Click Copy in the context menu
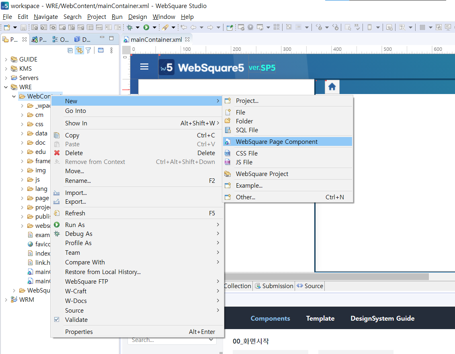 click(137, 135)
